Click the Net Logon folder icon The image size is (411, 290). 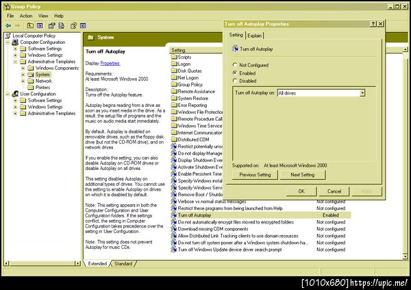click(174, 77)
